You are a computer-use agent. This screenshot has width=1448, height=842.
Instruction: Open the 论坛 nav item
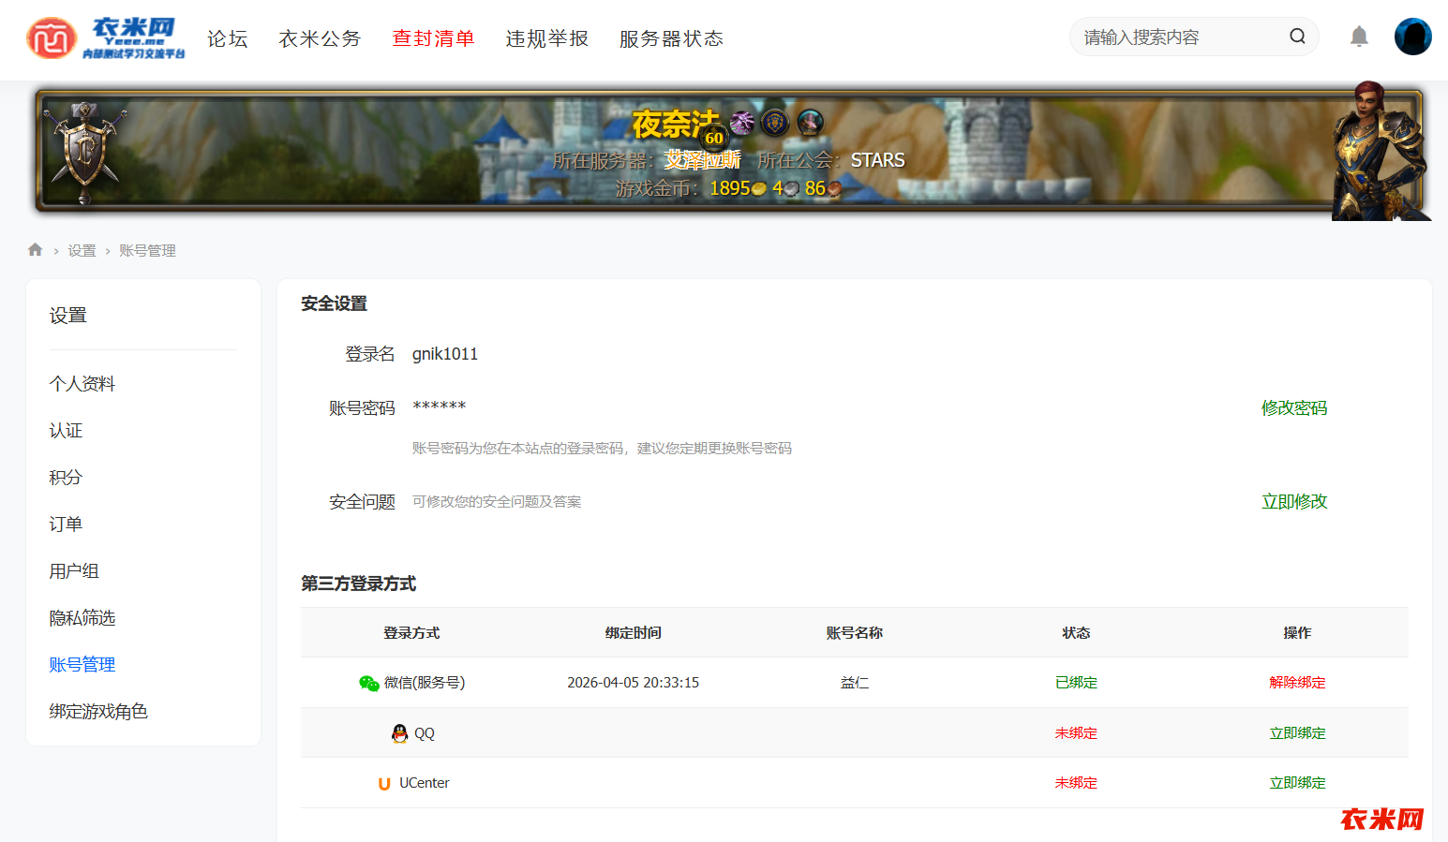(228, 38)
